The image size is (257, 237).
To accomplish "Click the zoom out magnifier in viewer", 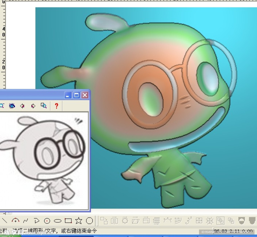I will click(2, 106).
